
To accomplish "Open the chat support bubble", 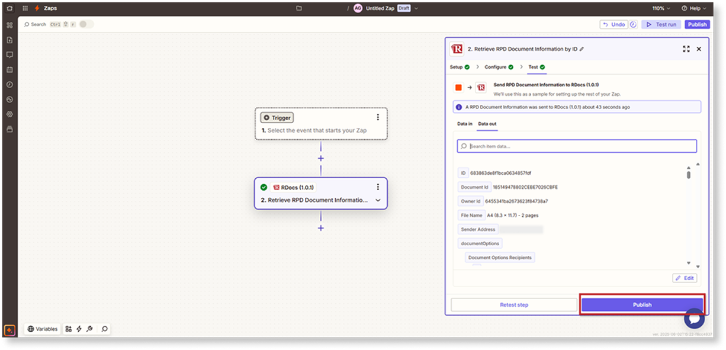I will click(694, 318).
